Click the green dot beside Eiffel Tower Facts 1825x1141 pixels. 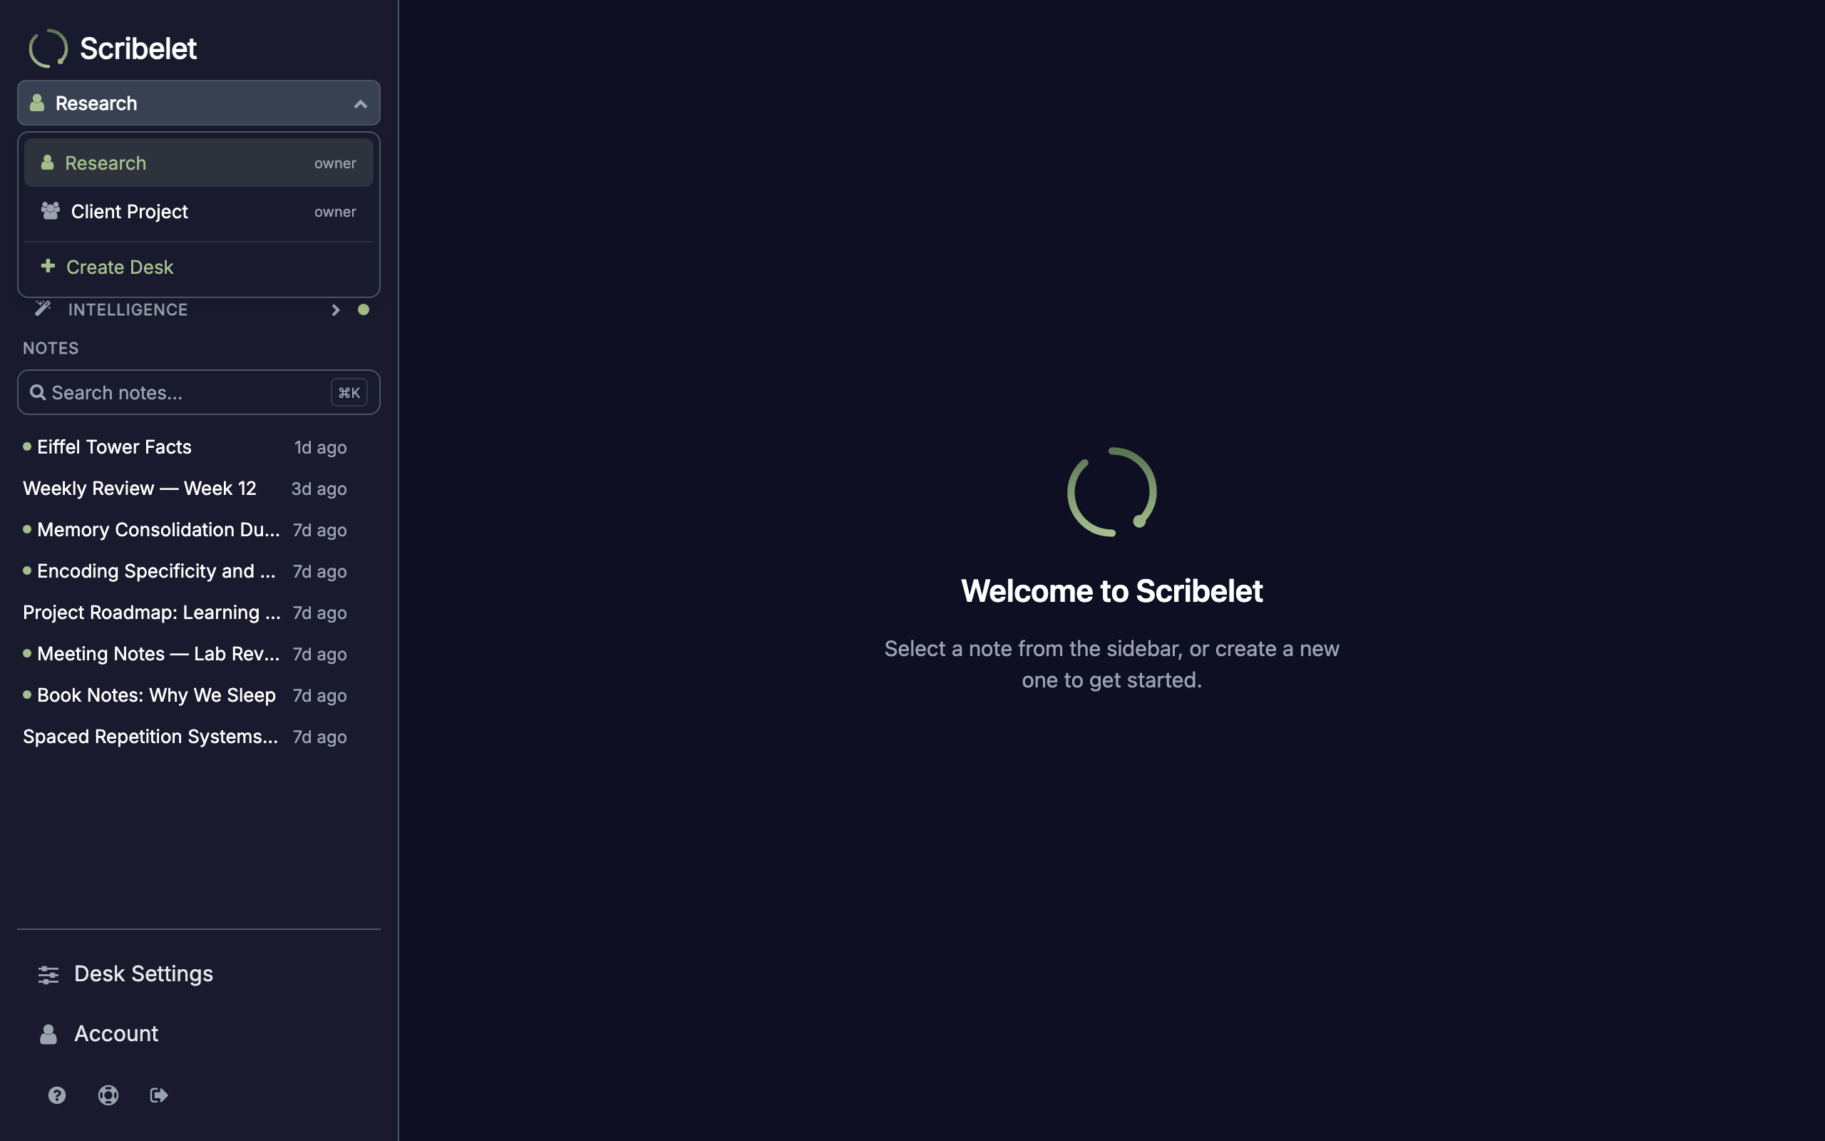[27, 446]
